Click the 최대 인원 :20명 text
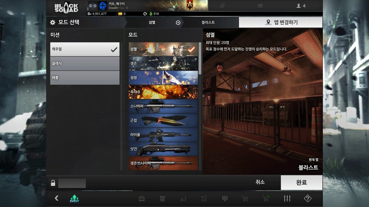 pos(217,42)
